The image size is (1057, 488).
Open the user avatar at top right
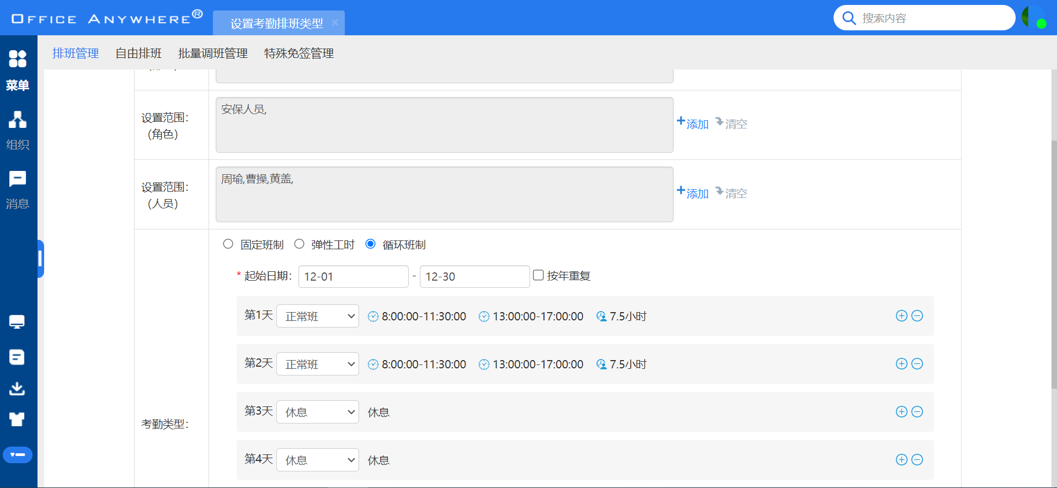pyautogui.click(x=1033, y=17)
